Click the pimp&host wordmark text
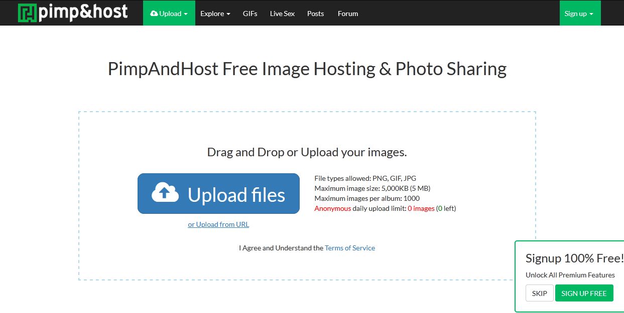The image size is (624, 313). pyautogui.click(x=83, y=12)
